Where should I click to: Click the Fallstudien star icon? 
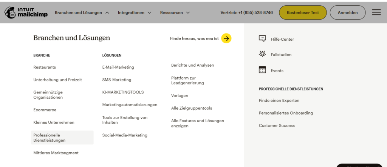[x=262, y=54]
